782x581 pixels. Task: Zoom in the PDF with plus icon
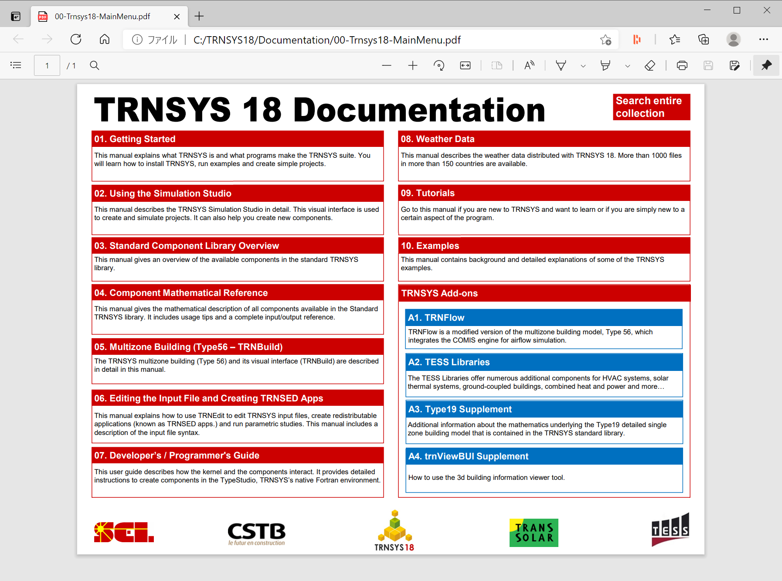pos(413,65)
